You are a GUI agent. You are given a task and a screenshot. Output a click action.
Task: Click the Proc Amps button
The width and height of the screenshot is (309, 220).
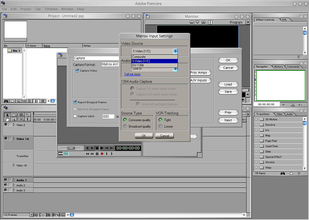[x=200, y=73]
